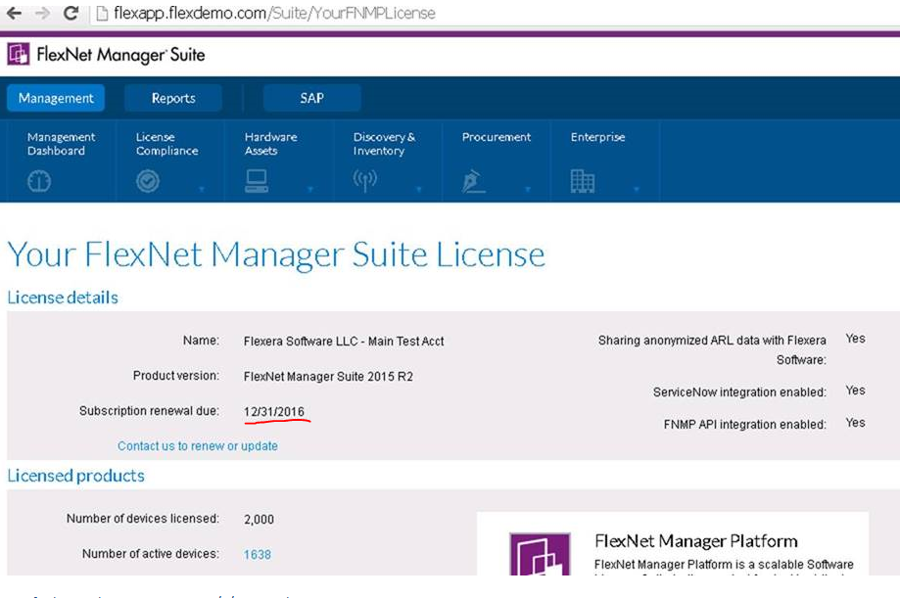The height and width of the screenshot is (598, 900).
Task: Click the Discovery & Inventory antenna icon
Action: click(x=365, y=181)
